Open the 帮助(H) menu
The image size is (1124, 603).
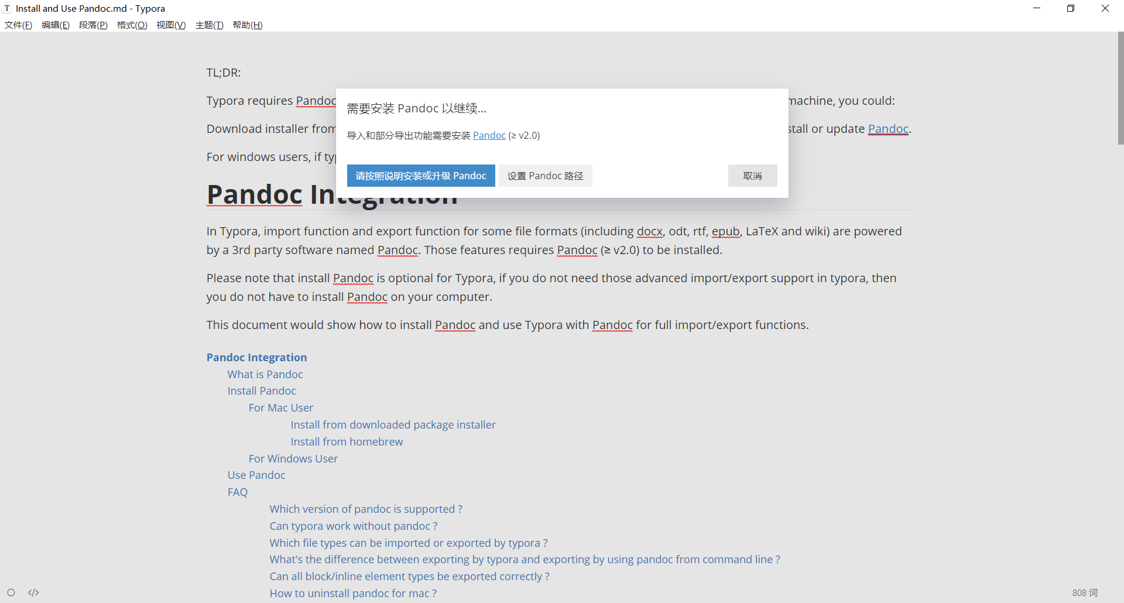tap(248, 25)
